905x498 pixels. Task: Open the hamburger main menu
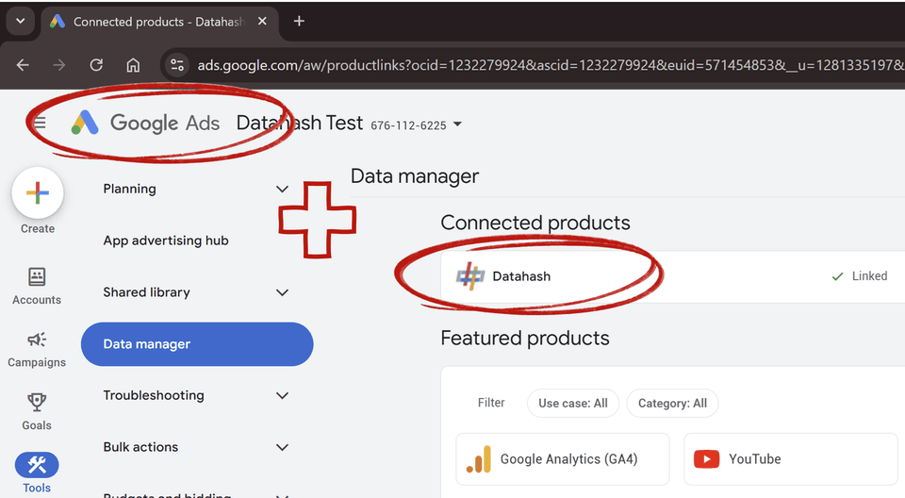(x=40, y=123)
